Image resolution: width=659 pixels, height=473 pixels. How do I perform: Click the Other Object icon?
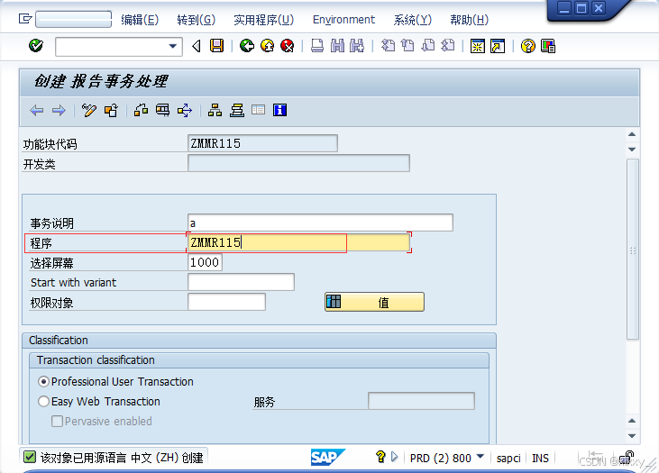(x=111, y=111)
